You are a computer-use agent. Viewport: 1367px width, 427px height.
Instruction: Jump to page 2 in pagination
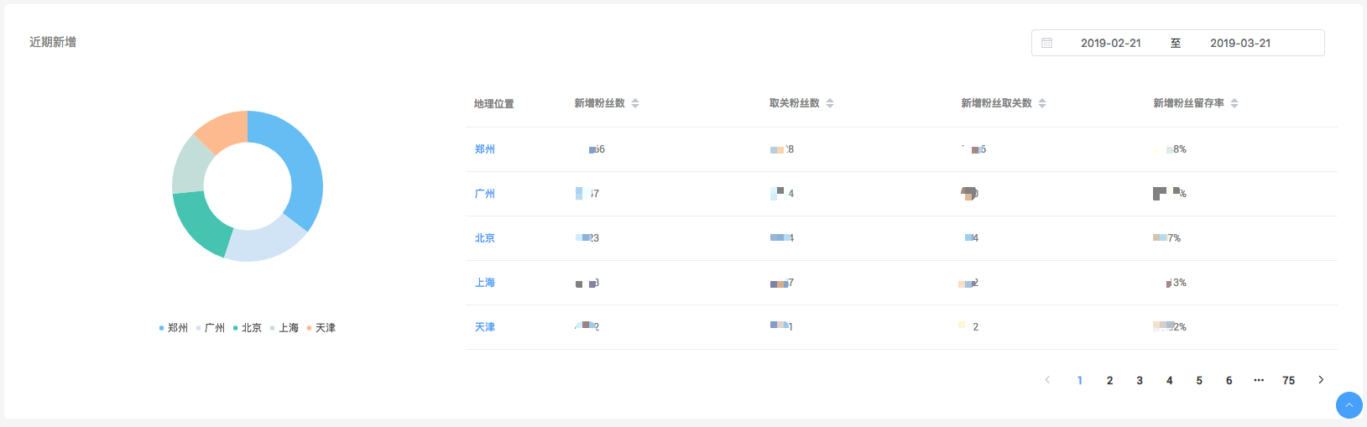point(1109,380)
